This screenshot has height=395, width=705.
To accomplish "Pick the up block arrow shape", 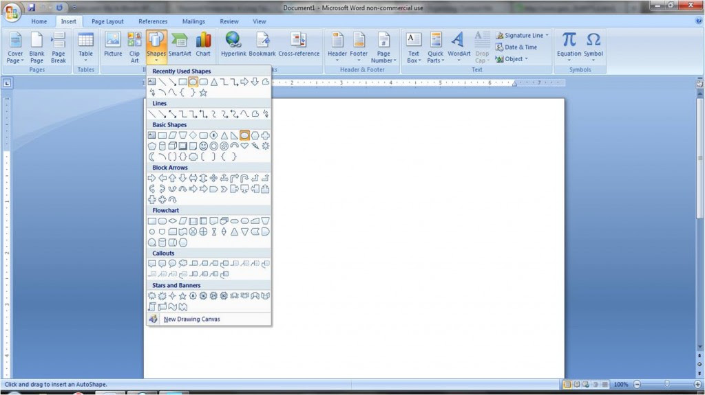I will [172, 178].
